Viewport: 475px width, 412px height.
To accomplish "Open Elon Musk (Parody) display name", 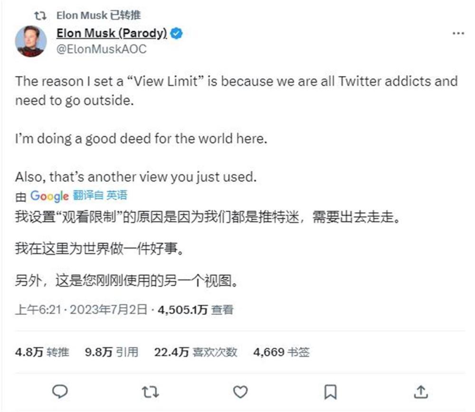I will pyautogui.click(x=111, y=34).
